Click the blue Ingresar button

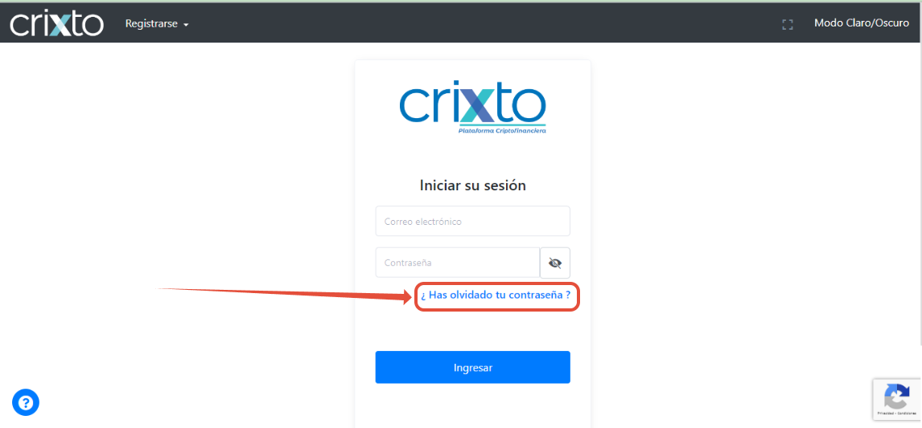tap(473, 368)
